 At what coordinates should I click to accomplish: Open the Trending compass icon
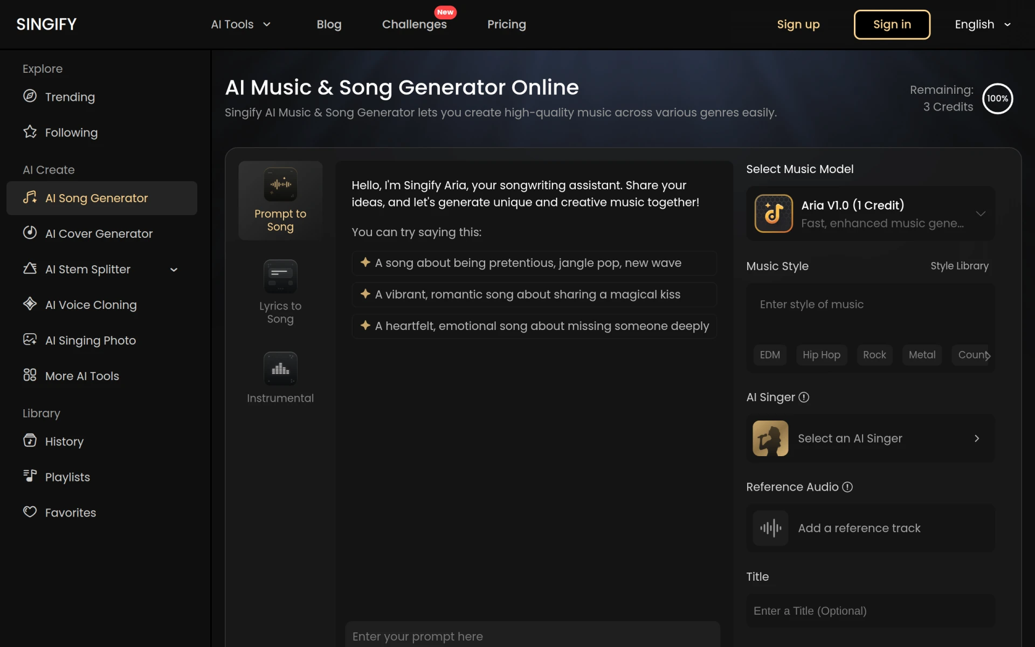tap(30, 96)
